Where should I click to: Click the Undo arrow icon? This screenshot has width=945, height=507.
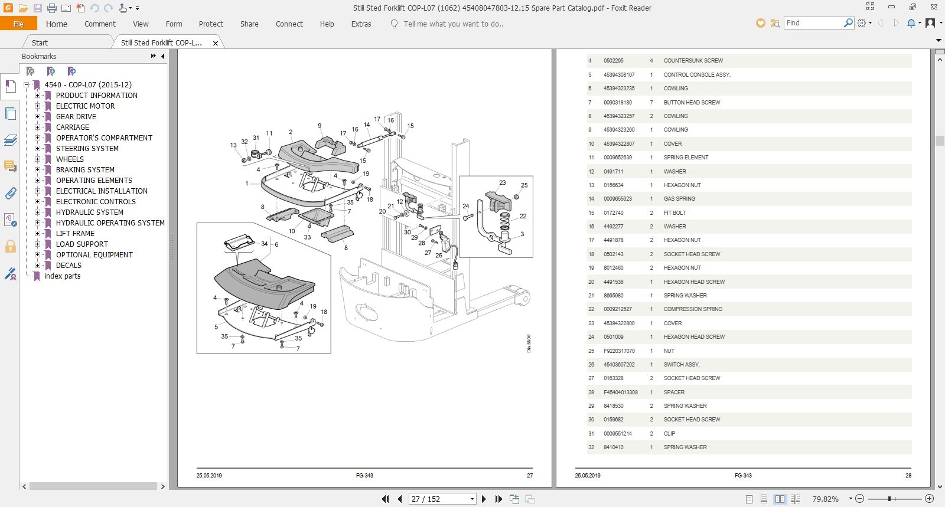94,8
